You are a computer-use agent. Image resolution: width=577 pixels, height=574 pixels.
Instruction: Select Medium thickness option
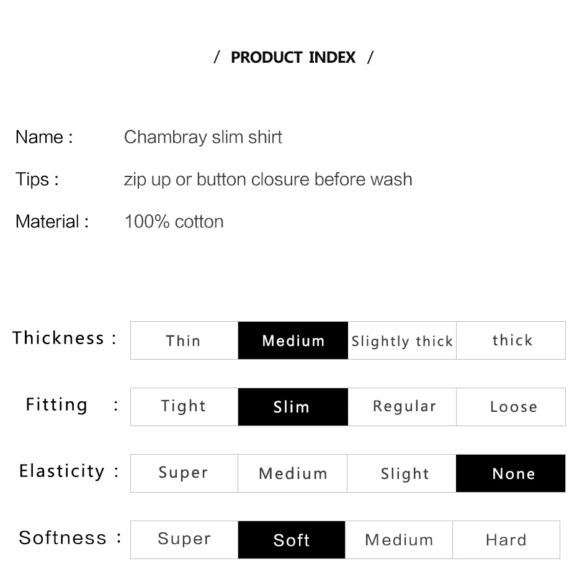tap(293, 340)
